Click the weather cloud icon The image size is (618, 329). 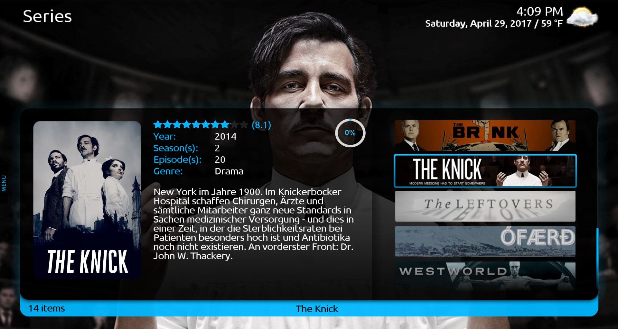[582, 17]
